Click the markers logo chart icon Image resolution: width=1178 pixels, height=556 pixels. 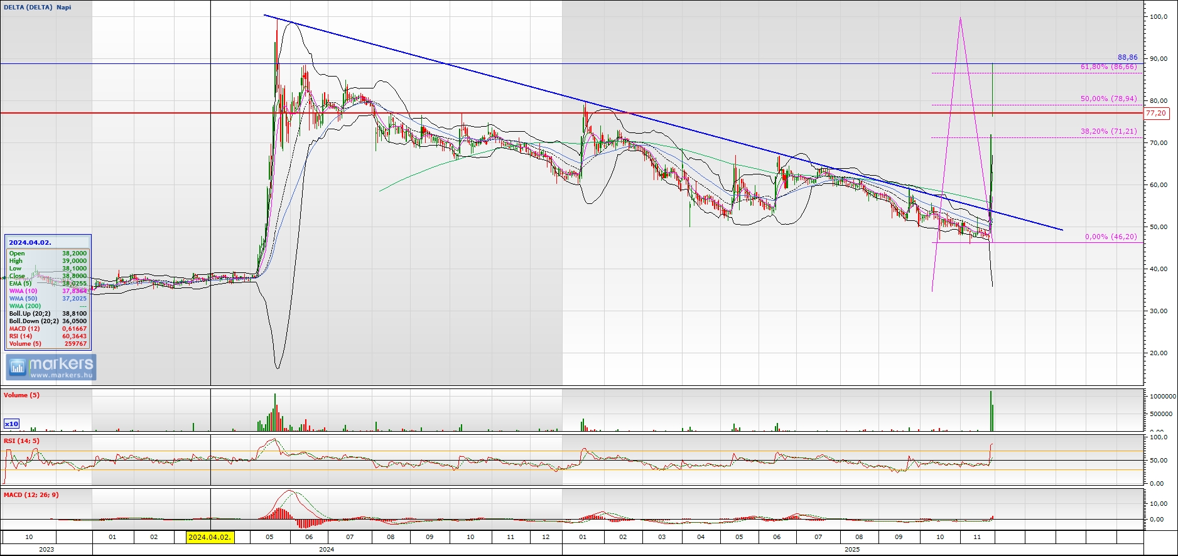click(x=17, y=367)
